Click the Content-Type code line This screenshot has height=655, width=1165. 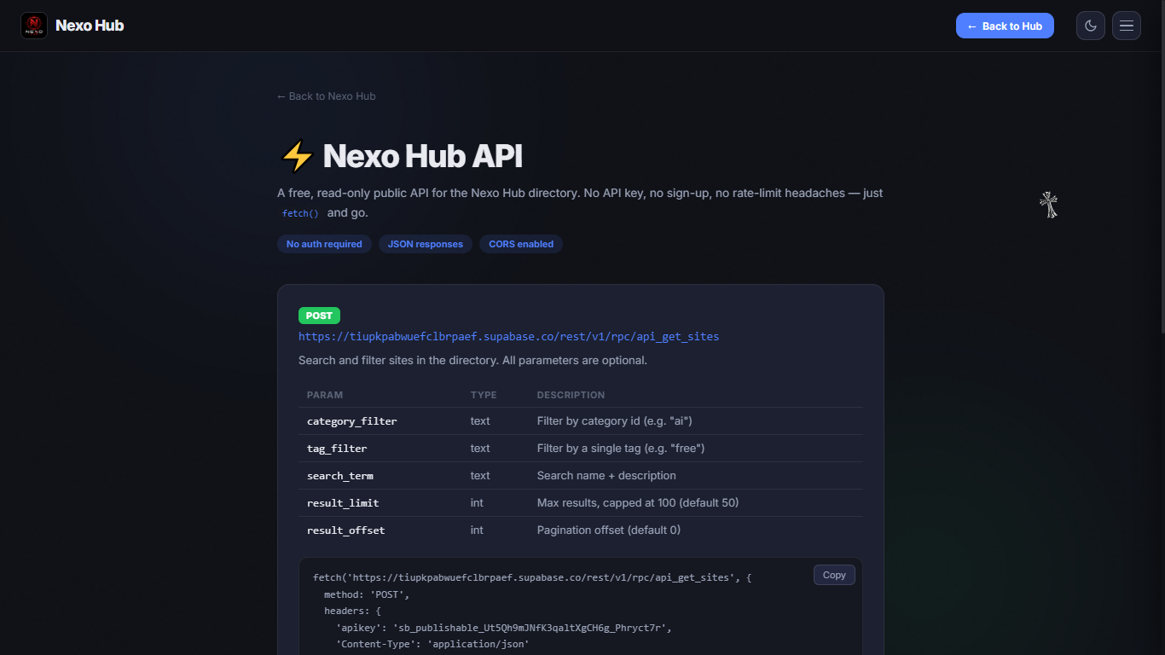[x=433, y=644]
